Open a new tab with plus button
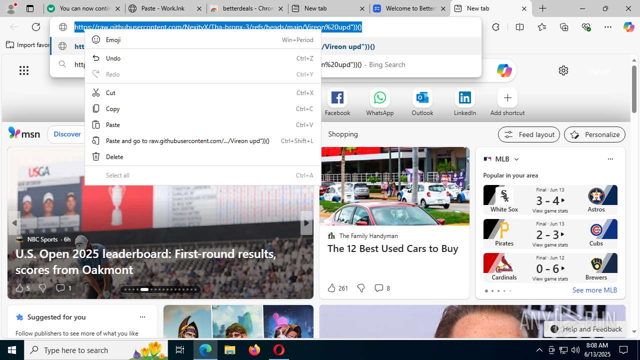Screen dimensions: 640x360 pos(542,8)
